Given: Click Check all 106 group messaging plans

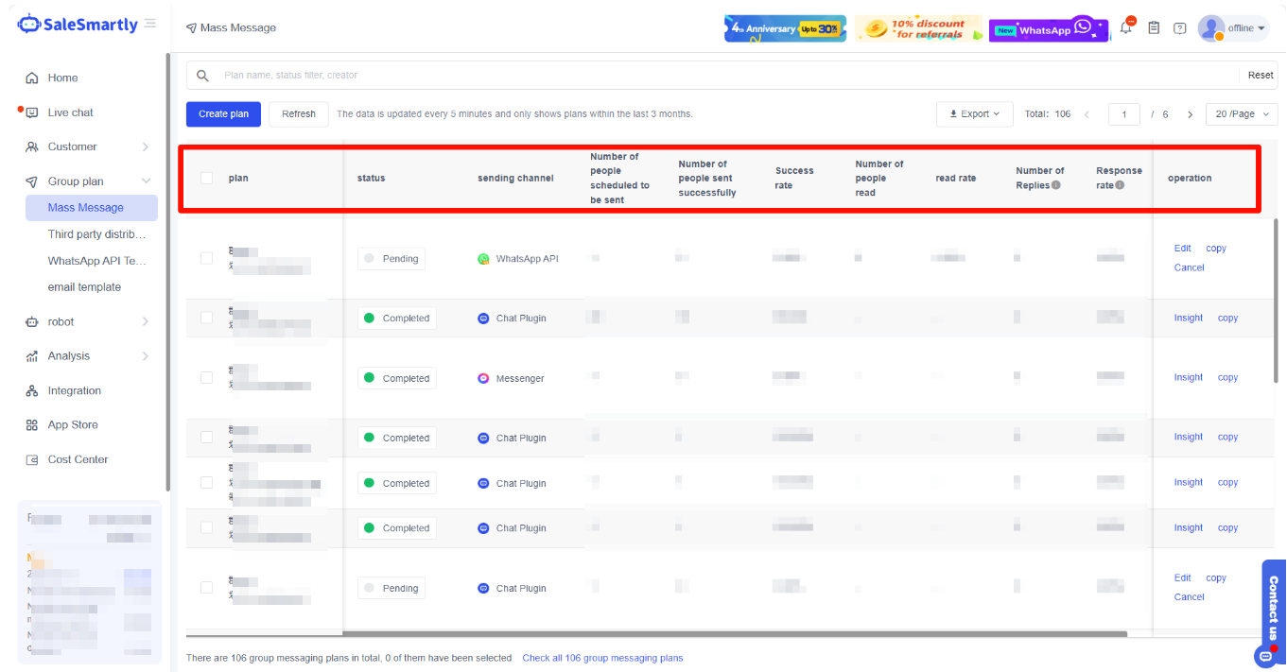Looking at the screenshot, I should click(602, 658).
